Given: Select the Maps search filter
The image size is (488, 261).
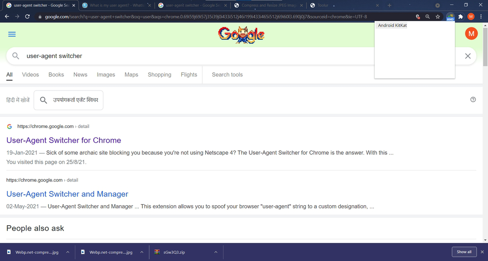Looking at the screenshot, I should (131, 75).
